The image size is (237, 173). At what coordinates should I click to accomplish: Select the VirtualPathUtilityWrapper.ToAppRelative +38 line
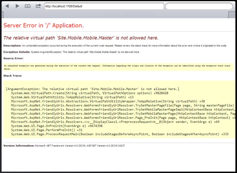pyautogui.click(x=108, y=101)
